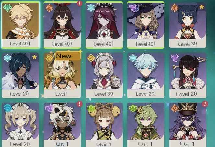Screen dimensions: 215x147
Task: Select Chongyun's Level 20 character card
Action: point(146,75)
